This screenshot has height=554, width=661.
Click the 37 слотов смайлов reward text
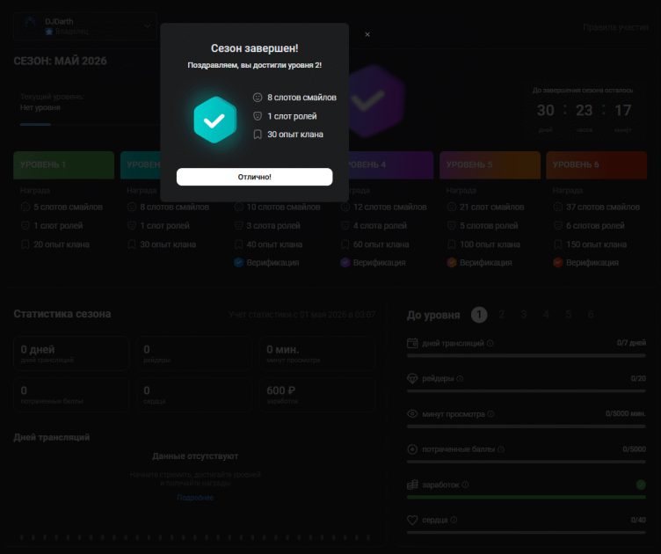603,207
